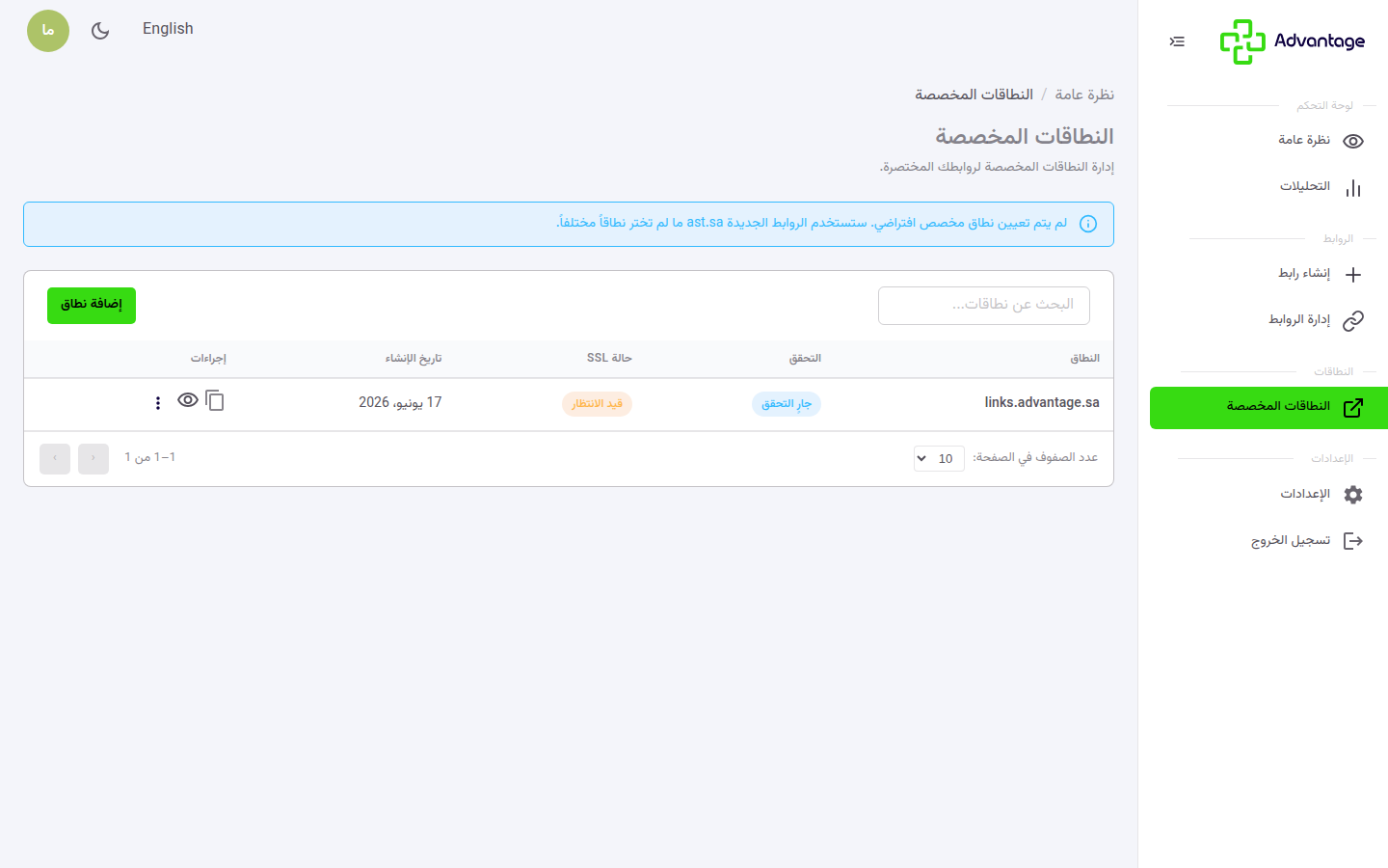Click the إضافة نطاق button

pyautogui.click(x=92, y=306)
